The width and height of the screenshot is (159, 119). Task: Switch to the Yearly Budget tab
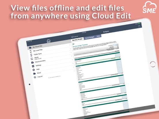click(90, 37)
